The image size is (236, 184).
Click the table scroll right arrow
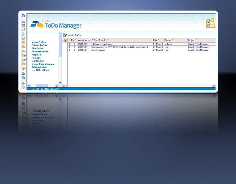coord(214,86)
